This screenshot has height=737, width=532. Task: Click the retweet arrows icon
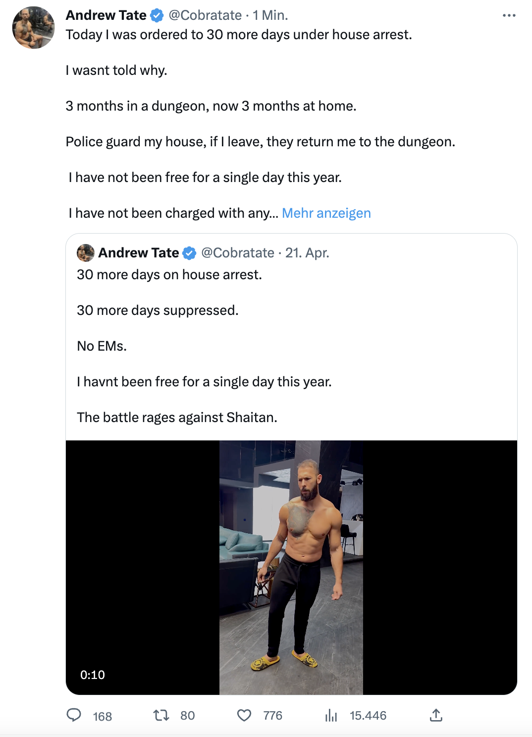(x=161, y=715)
